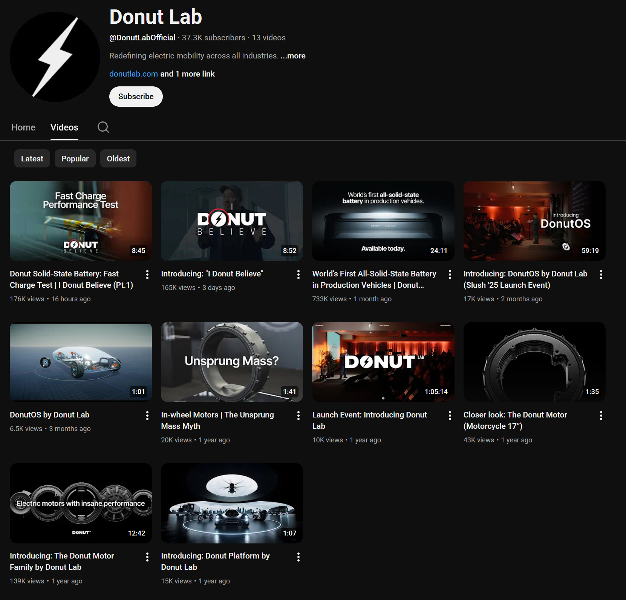This screenshot has height=600, width=626.
Task: Open more options for DonutOS by Donut Lab video
Action: pyautogui.click(x=147, y=416)
